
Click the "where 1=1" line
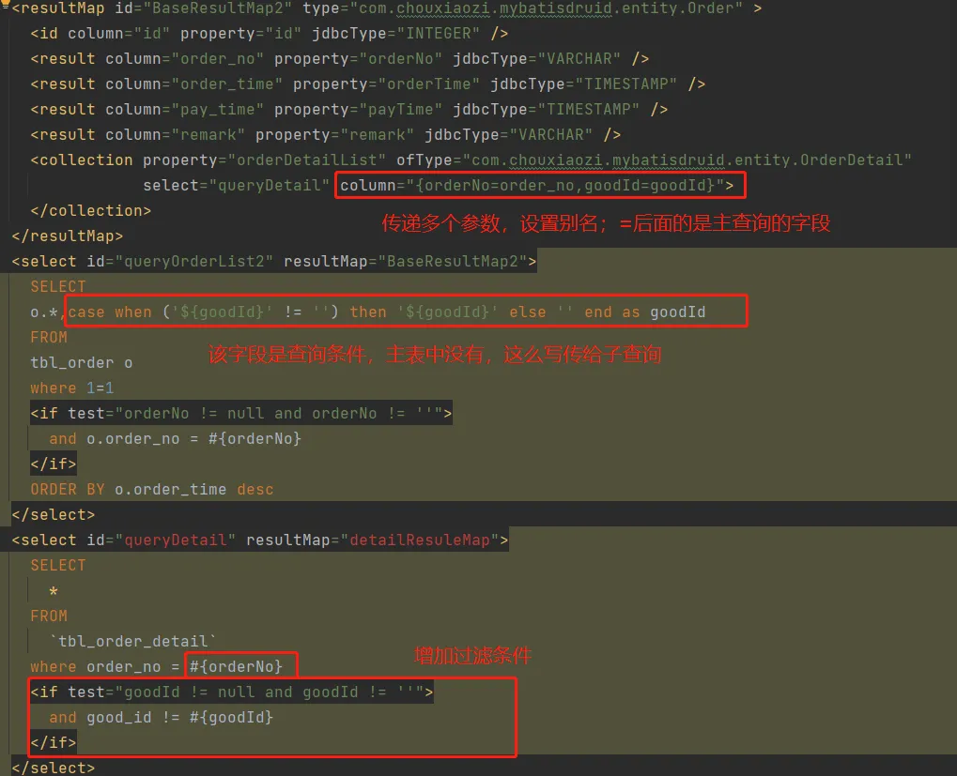[x=72, y=388]
